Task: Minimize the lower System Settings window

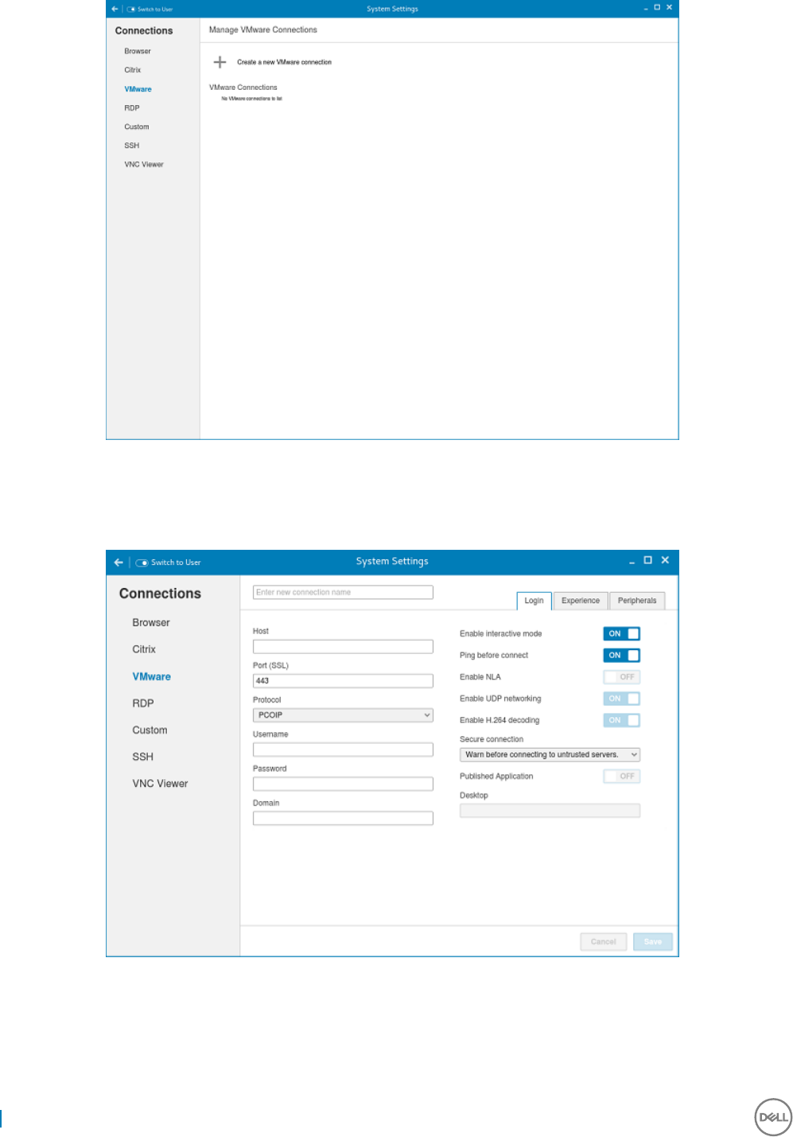Action: [x=632, y=562]
